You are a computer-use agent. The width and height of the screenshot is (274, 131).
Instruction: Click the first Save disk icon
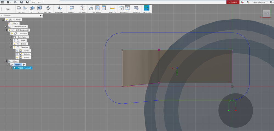point(21,2)
